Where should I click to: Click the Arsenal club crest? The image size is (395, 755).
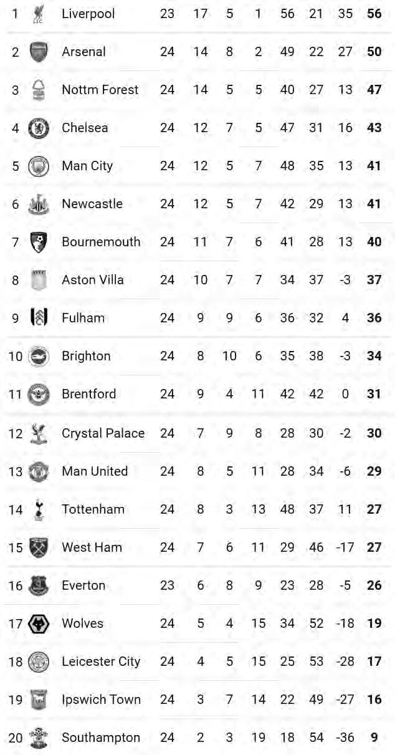tap(39, 52)
